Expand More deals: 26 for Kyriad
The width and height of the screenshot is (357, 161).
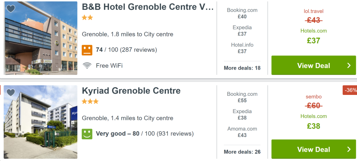coord(242,152)
